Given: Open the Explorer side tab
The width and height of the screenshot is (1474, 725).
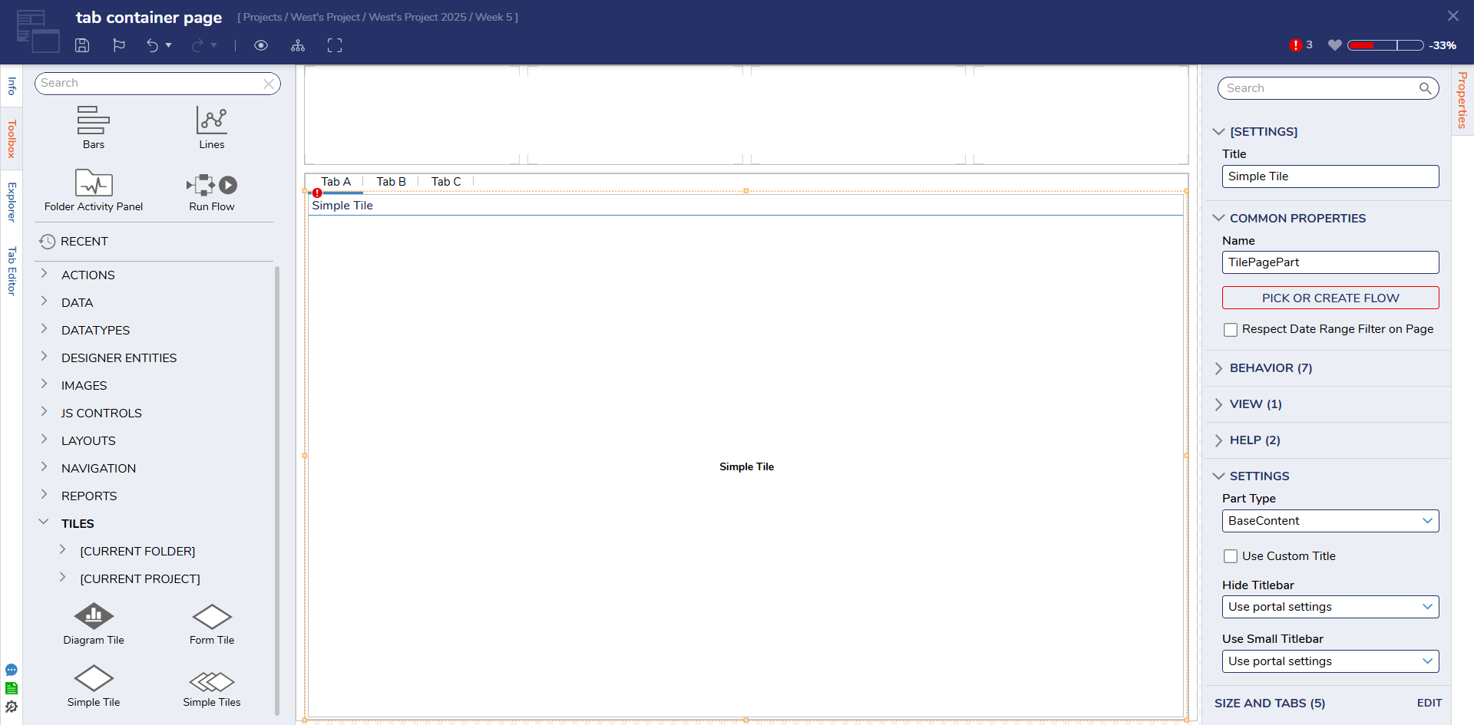Looking at the screenshot, I should [12, 202].
